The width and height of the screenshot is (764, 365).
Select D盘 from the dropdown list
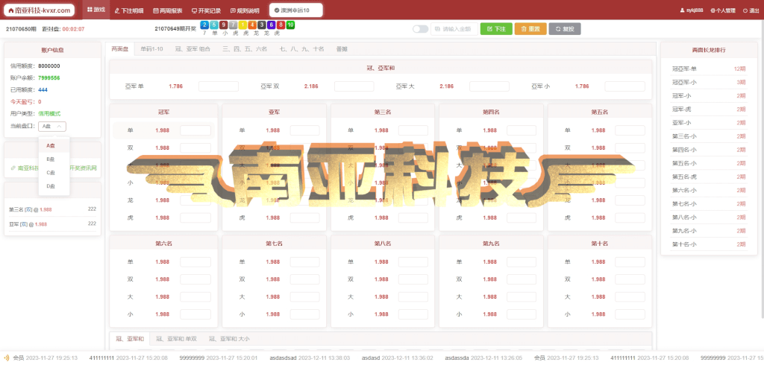tap(54, 186)
